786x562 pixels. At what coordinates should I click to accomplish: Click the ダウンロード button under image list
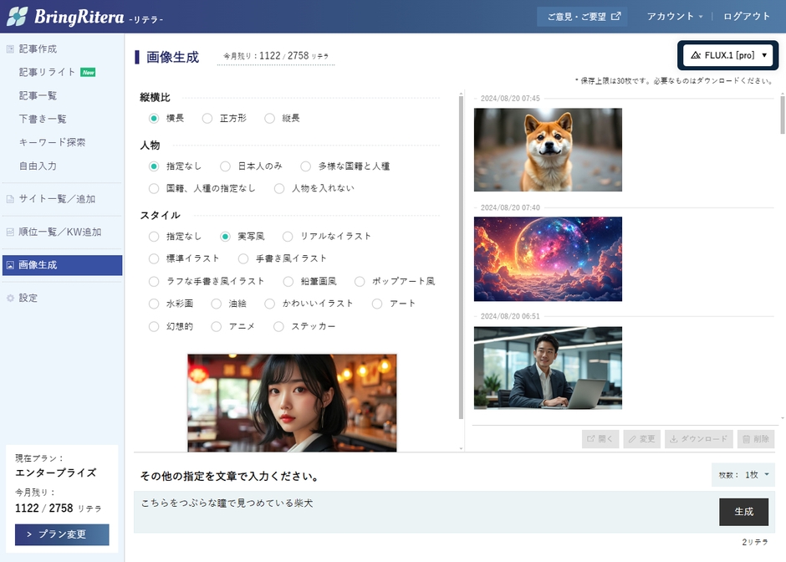(699, 439)
